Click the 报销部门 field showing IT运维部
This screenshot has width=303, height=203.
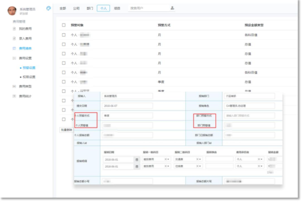pos(250,96)
